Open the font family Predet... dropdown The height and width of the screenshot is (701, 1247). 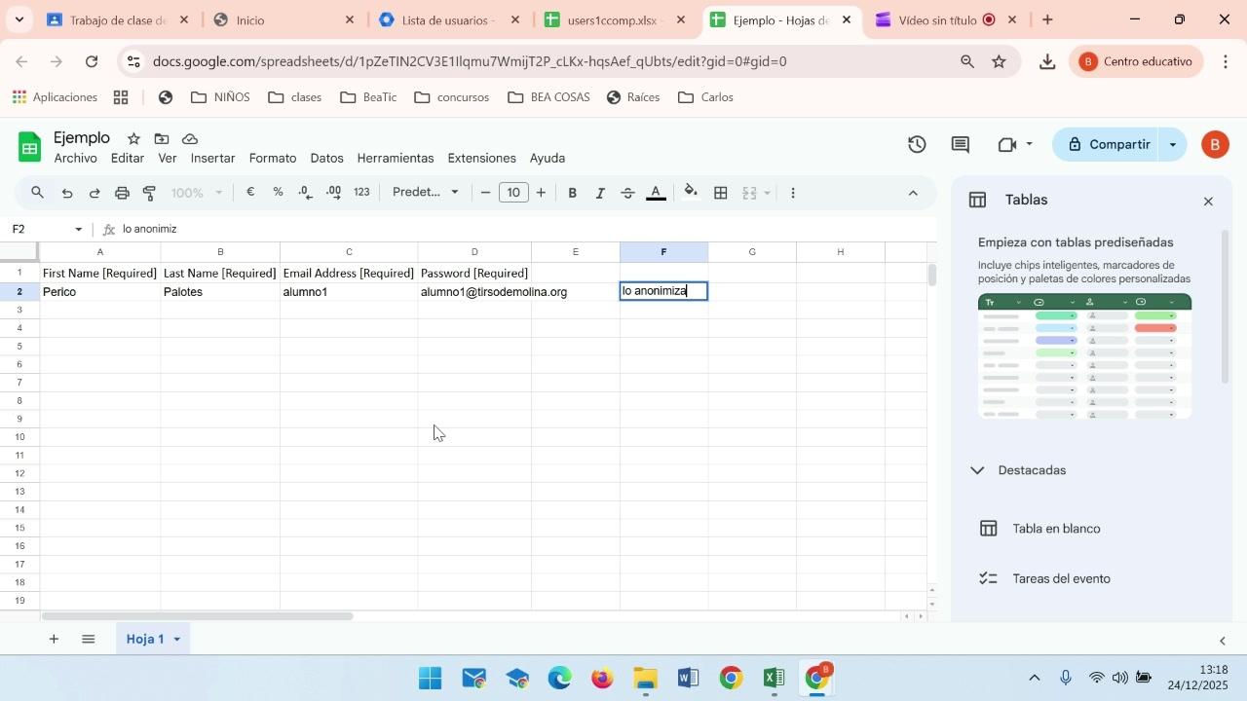point(426,193)
